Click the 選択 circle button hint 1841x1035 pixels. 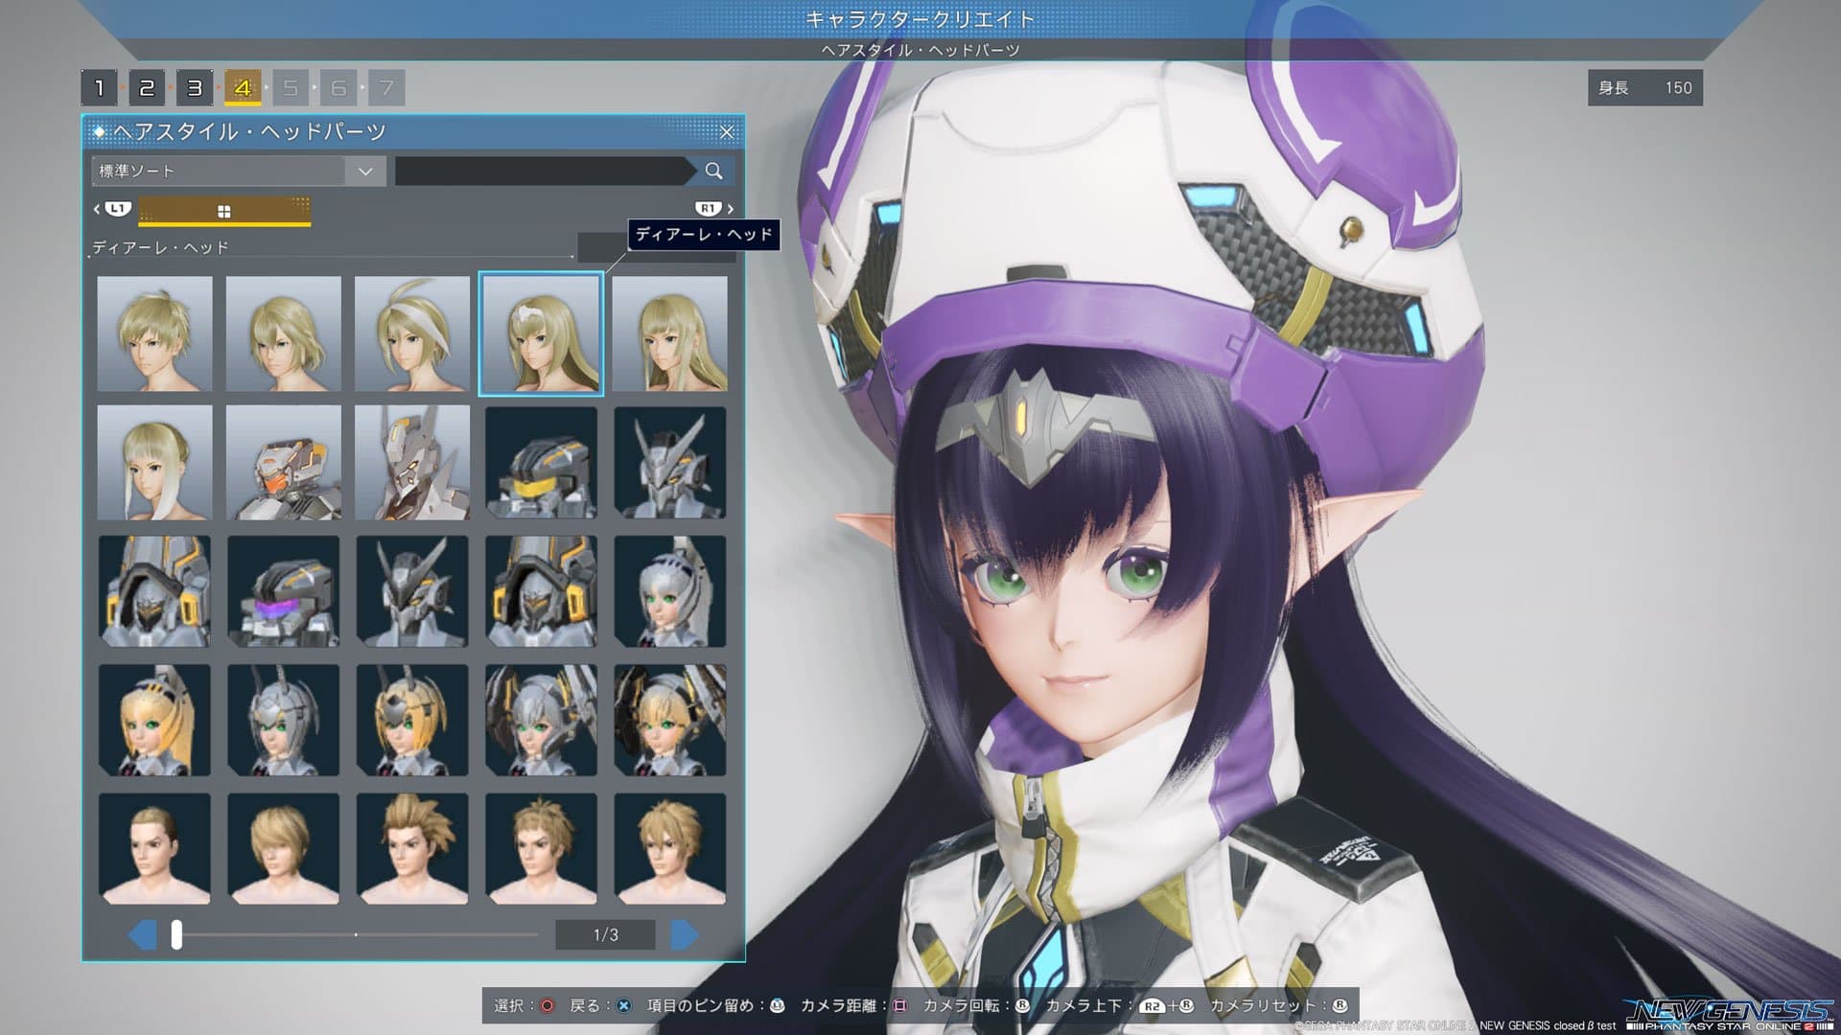pyautogui.click(x=524, y=1005)
